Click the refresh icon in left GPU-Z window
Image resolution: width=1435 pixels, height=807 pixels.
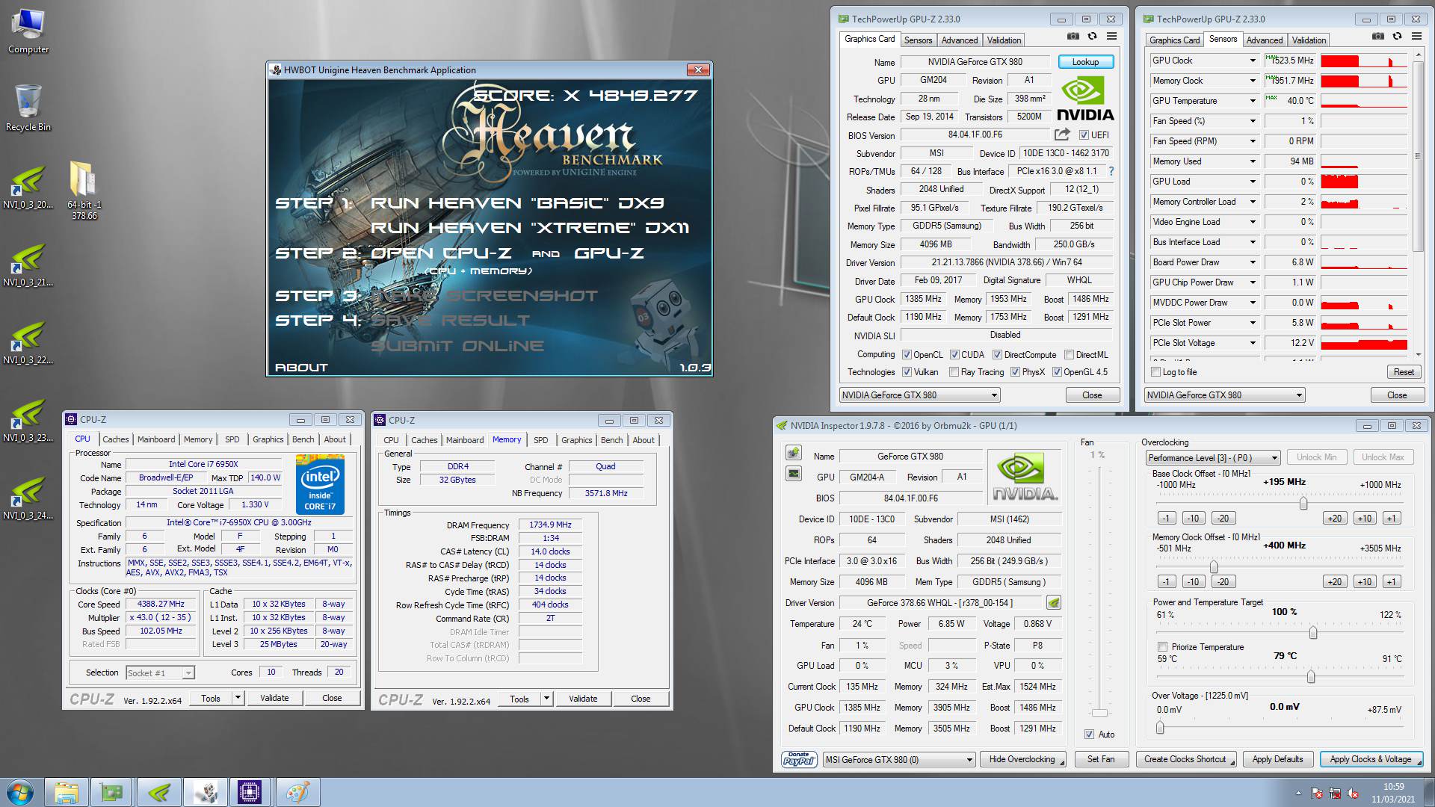tap(1092, 37)
